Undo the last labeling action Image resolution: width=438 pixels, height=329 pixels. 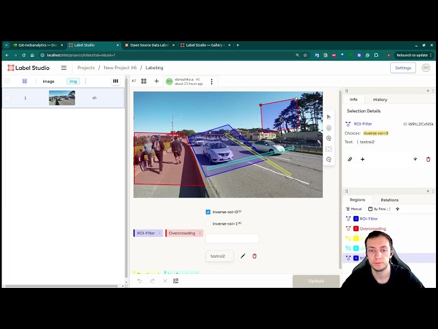pos(140,280)
